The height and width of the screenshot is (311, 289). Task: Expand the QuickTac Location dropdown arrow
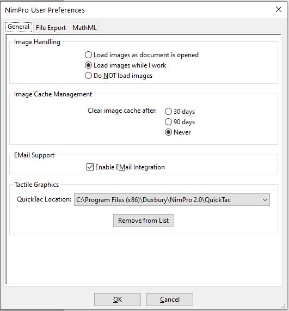(x=265, y=200)
